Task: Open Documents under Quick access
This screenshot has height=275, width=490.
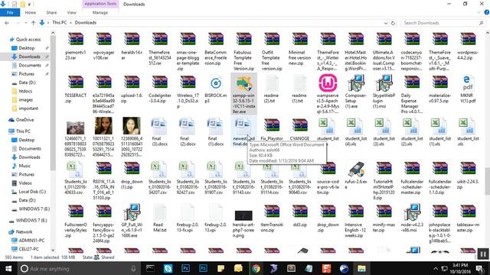Action: click(x=30, y=65)
